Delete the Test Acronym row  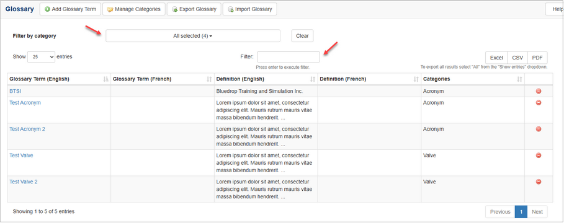pyautogui.click(x=539, y=103)
